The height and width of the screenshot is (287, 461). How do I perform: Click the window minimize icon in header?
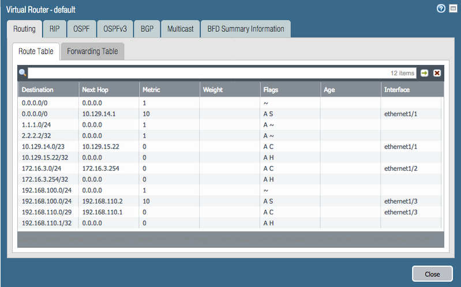coord(453,9)
